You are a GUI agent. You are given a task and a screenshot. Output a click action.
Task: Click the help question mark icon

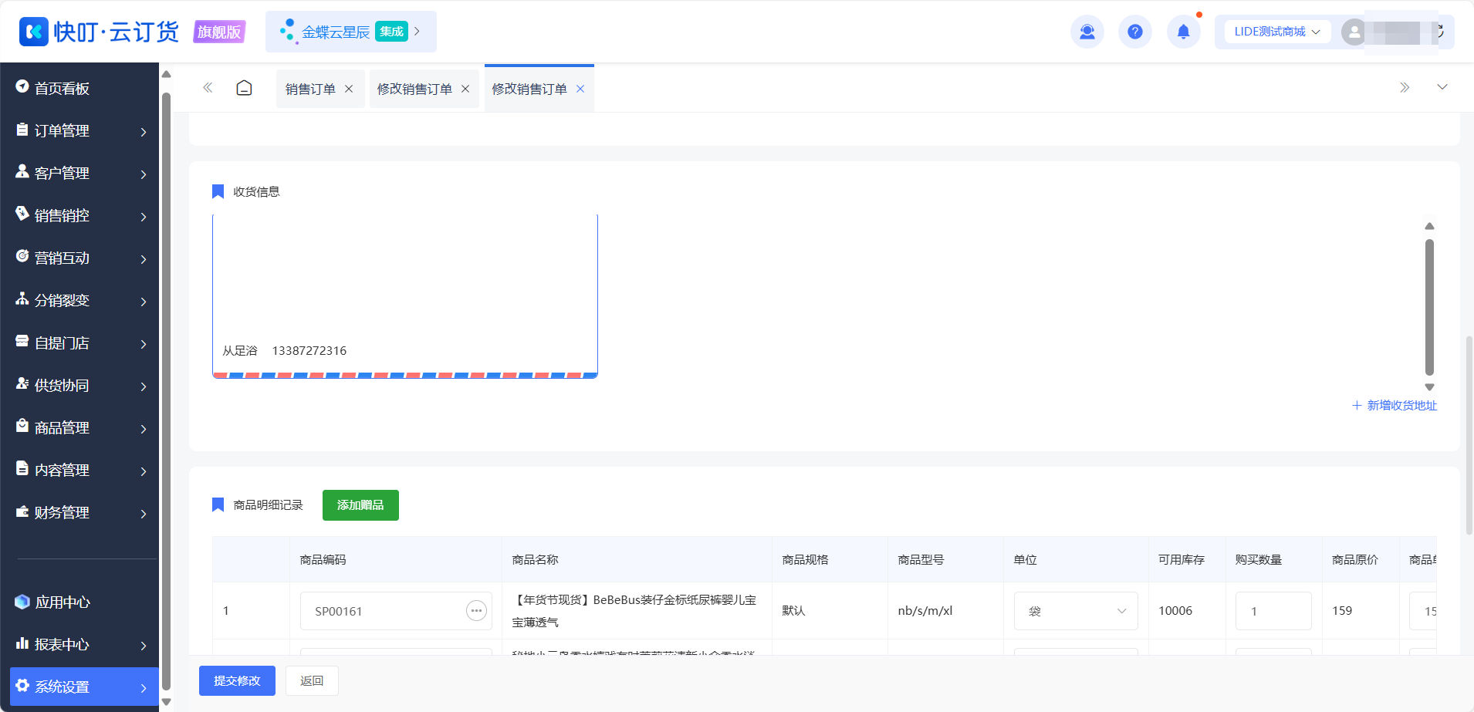[1135, 32]
